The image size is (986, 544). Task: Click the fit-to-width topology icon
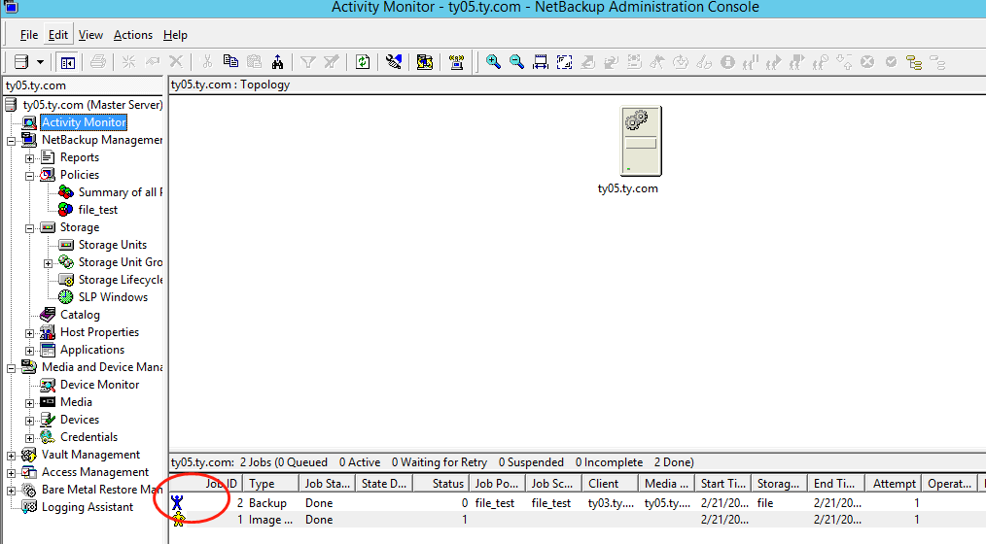point(541,61)
